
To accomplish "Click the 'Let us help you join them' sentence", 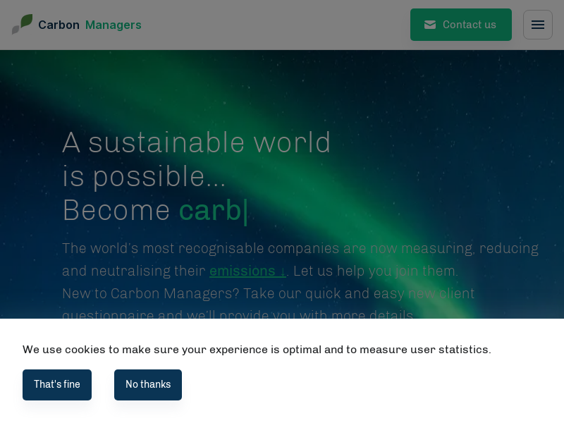I will [x=375, y=271].
